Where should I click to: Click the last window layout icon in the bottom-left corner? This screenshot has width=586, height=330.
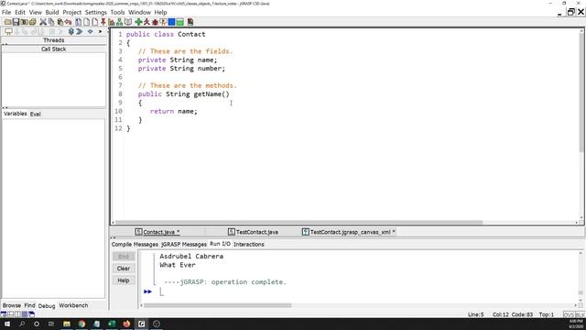point(31,314)
